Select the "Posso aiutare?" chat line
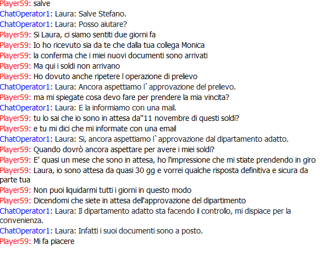 tap(63, 24)
